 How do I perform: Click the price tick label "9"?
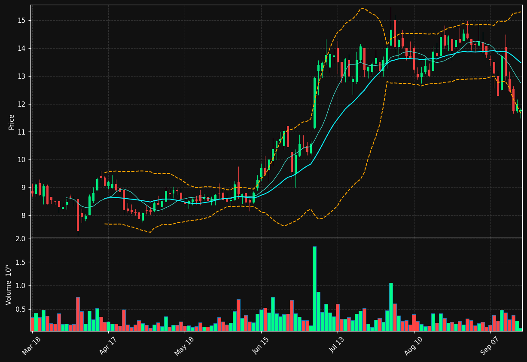point(24,188)
